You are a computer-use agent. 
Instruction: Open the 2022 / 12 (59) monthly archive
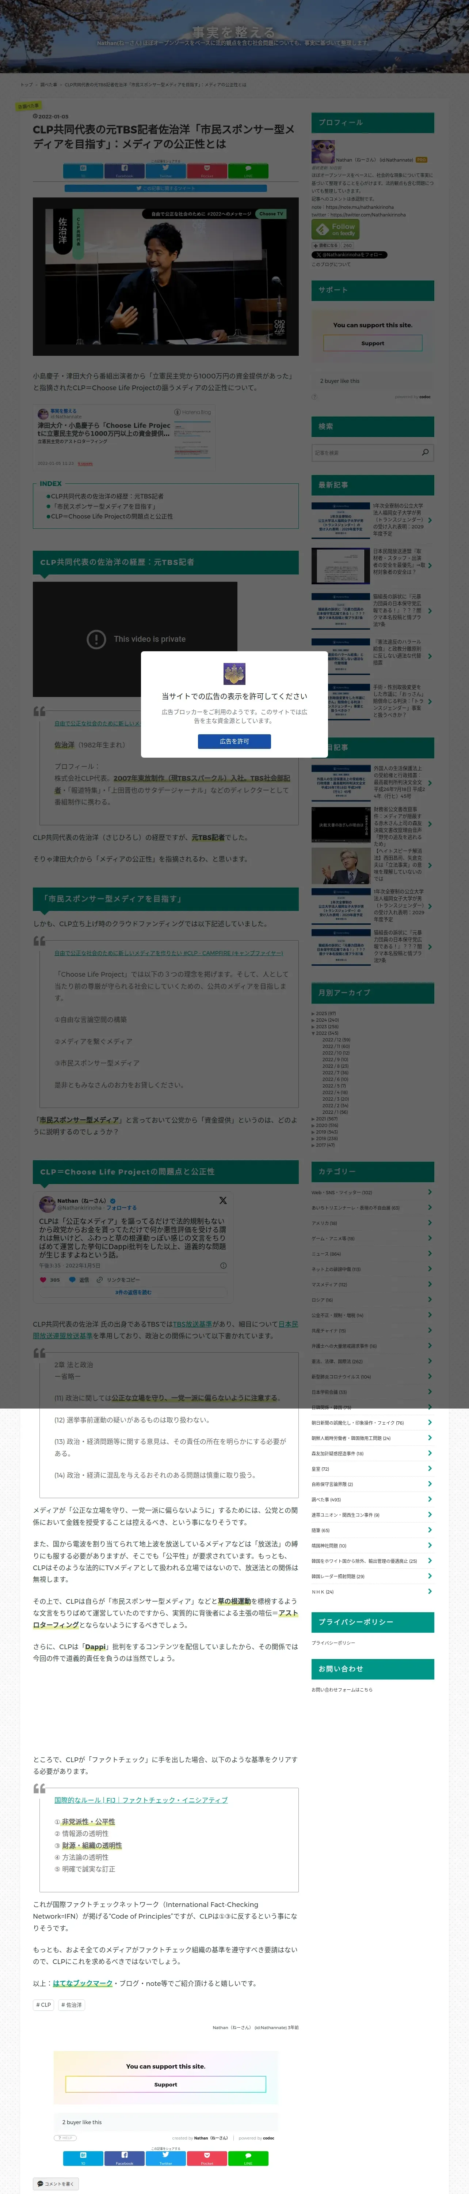tap(335, 1040)
